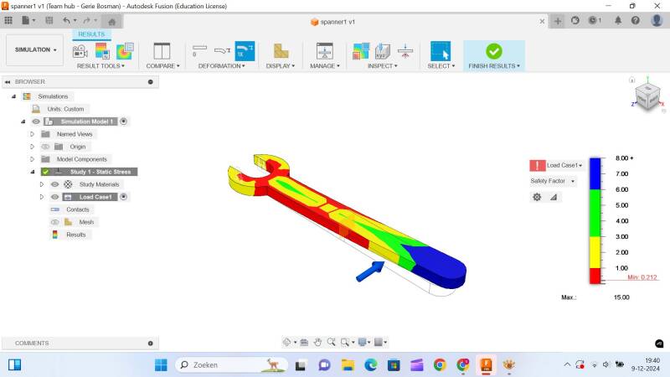Toggle visibility of Simulation Model 1
The image size is (670, 377).
click(x=36, y=121)
